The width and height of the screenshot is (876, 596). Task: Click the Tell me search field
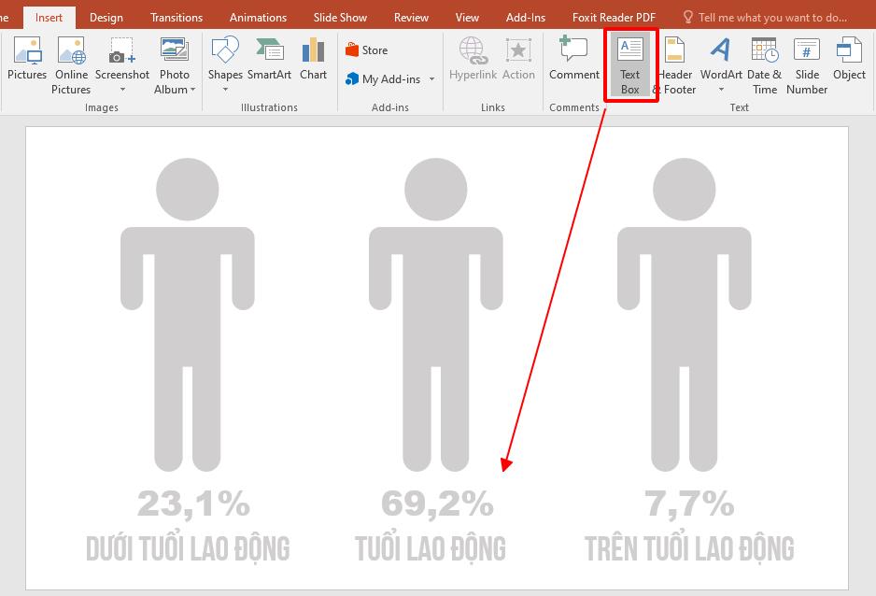[x=772, y=18]
